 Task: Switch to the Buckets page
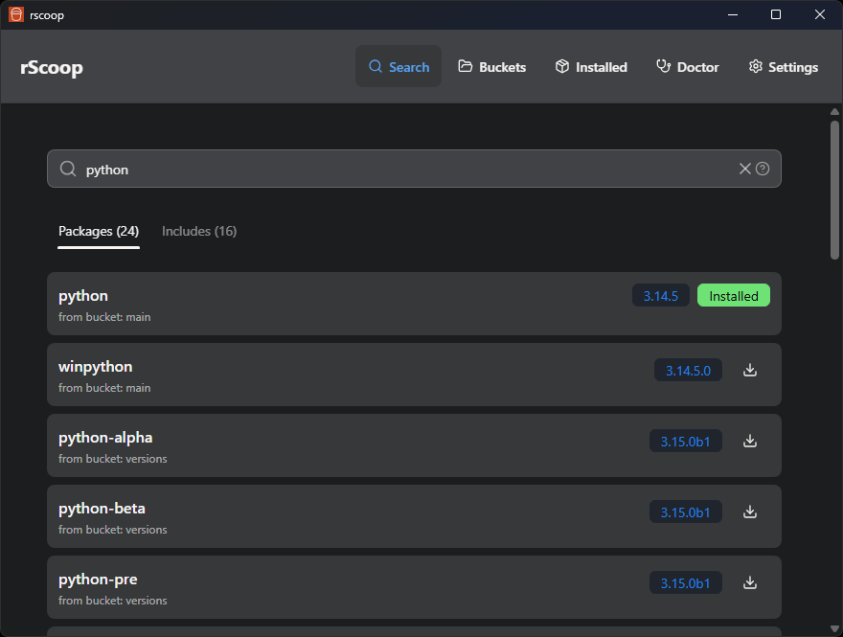[x=492, y=67]
